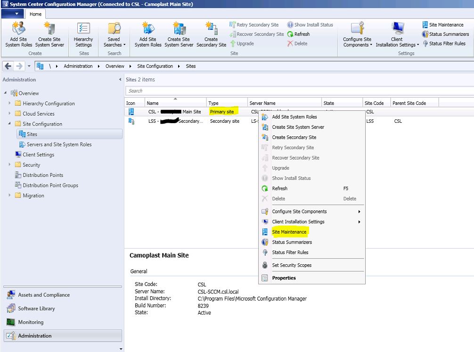
Task: Switch to Software Library workspace
Action: pyautogui.click(x=63, y=309)
